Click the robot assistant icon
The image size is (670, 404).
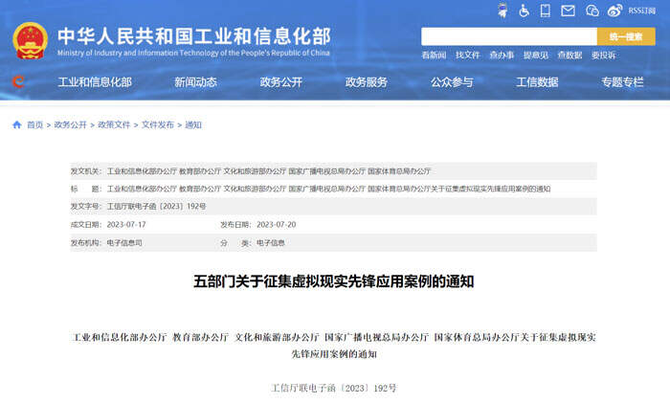pos(504,11)
